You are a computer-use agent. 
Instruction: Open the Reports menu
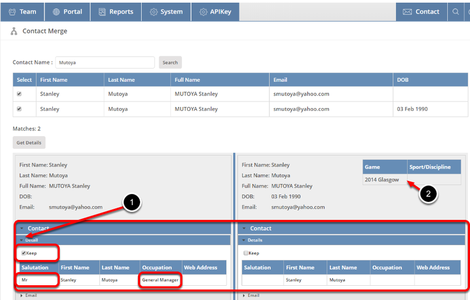point(116,12)
